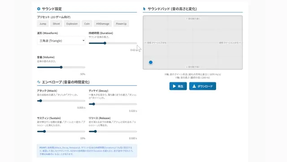The image size is (287, 162).
Task: Click the 0.63 s duration value
Action: (x=134, y=50)
